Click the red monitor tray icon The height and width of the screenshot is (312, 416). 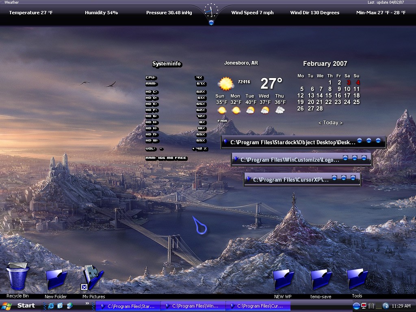click(x=364, y=306)
